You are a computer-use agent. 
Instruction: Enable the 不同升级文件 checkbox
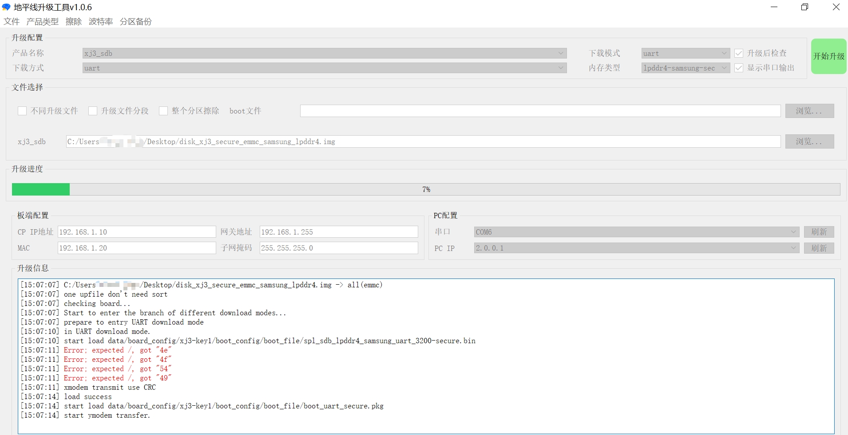pyautogui.click(x=22, y=111)
